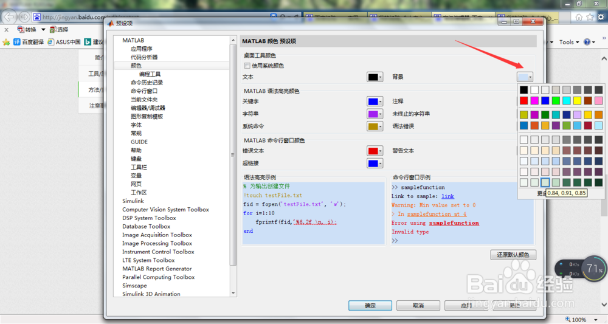Open the 背景 color dropdown
608x324 pixels.
coord(525,77)
